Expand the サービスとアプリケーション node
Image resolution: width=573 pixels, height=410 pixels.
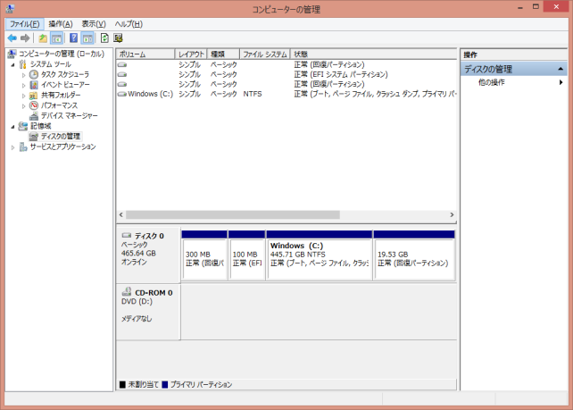tap(13, 146)
